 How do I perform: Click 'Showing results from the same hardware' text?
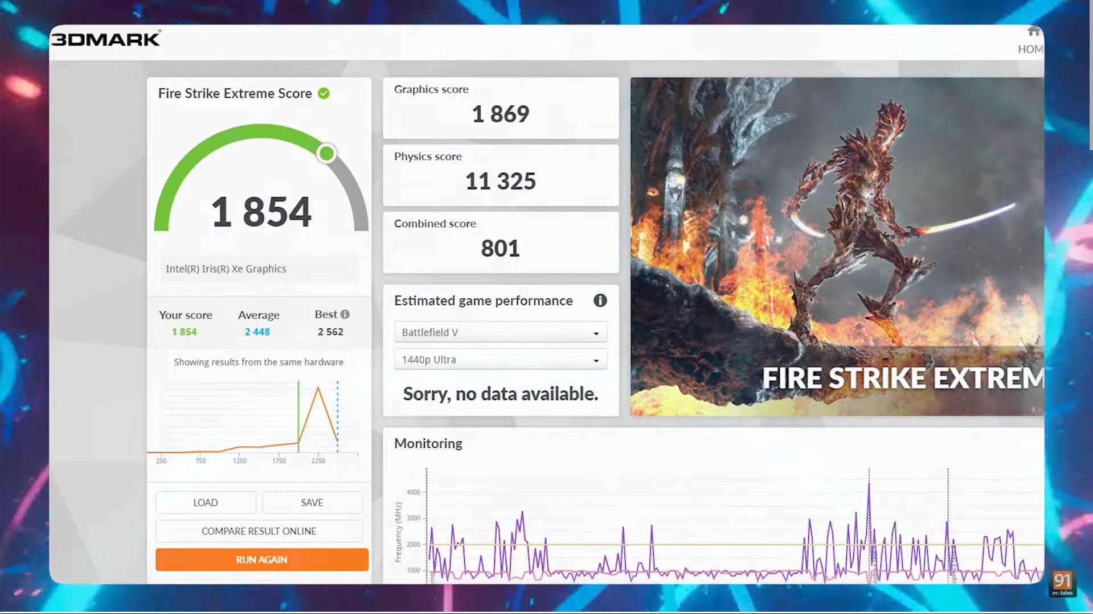pos(259,362)
